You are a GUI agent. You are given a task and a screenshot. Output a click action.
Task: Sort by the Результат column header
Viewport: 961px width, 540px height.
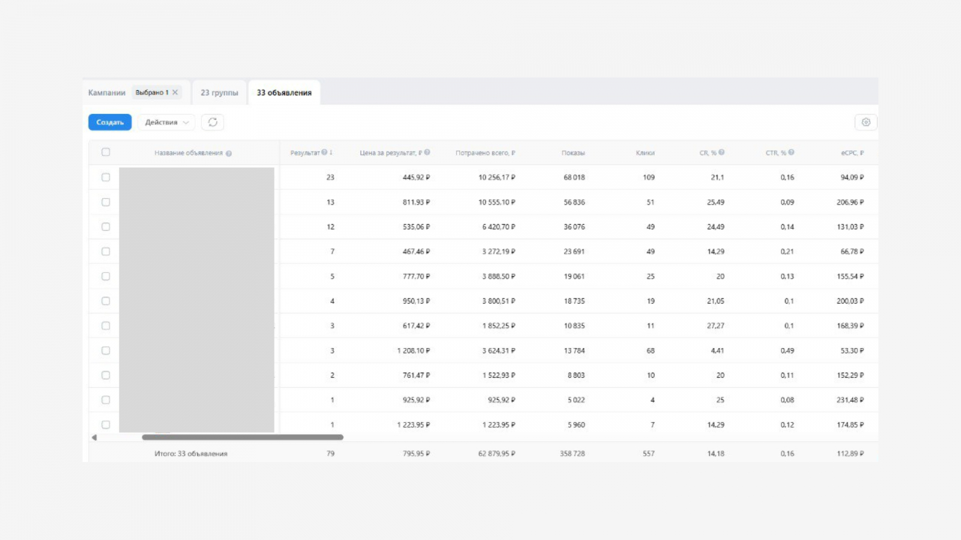[x=305, y=153]
